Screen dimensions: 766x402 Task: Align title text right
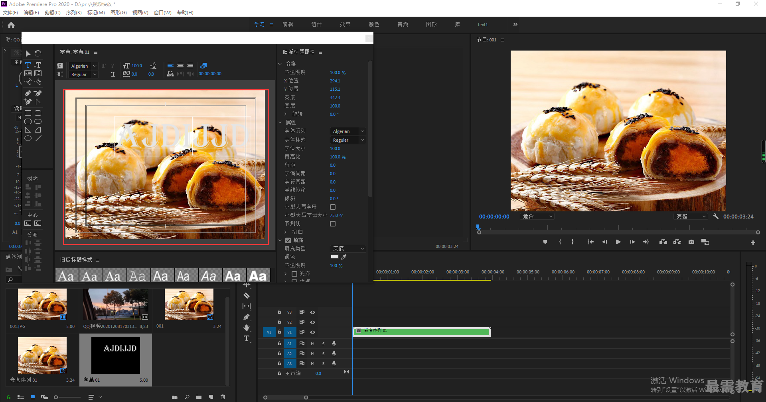coord(190,66)
